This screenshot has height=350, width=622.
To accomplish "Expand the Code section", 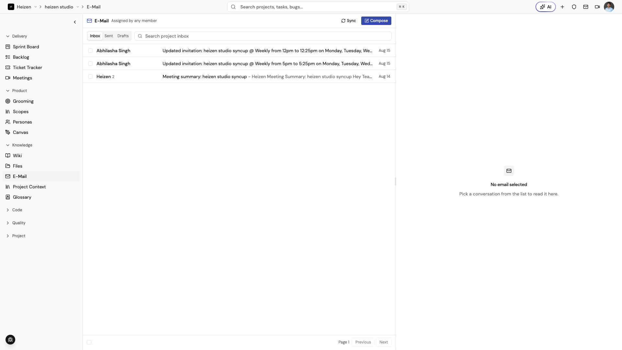I will click(x=14, y=210).
